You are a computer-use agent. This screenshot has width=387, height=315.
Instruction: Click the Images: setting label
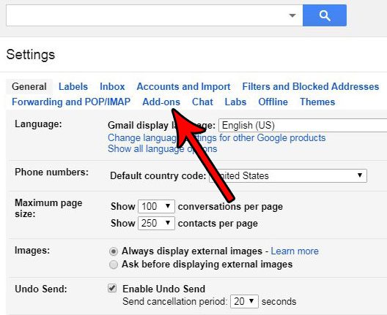coord(32,250)
